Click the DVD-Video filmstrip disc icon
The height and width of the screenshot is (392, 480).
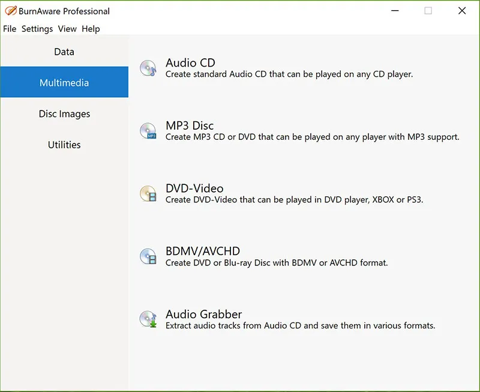[148, 193]
